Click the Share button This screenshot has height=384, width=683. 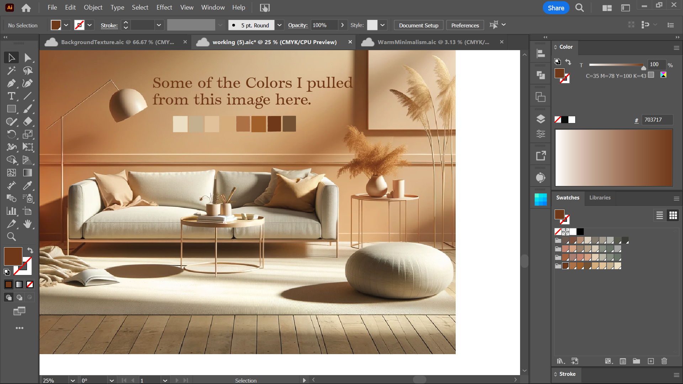click(x=556, y=8)
